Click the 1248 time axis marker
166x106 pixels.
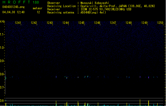point(129,23)
